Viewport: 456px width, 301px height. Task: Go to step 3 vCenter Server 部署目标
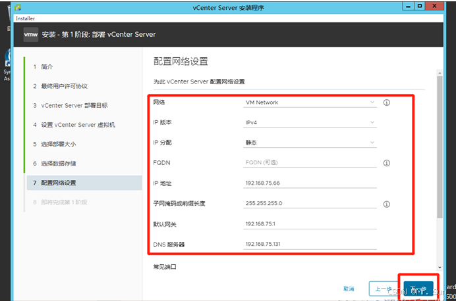71,106
